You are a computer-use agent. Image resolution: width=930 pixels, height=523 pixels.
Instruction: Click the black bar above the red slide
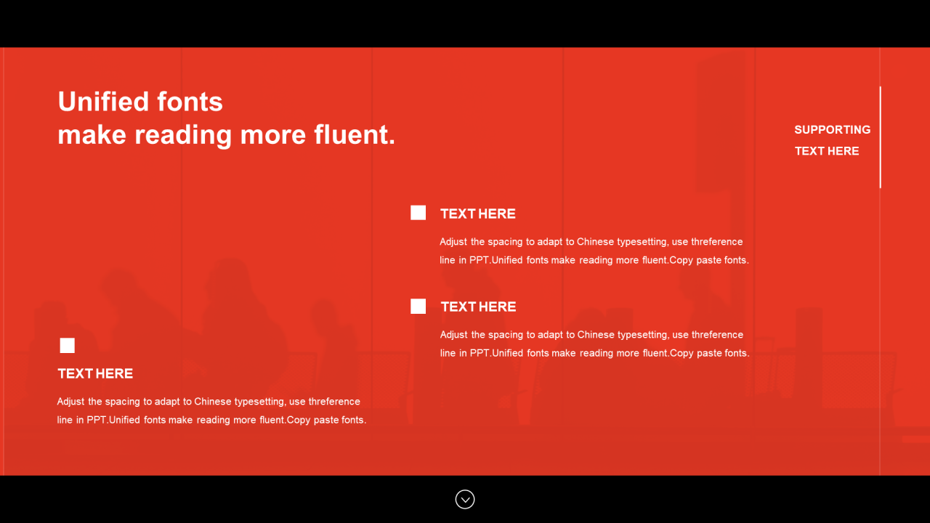click(x=465, y=23)
